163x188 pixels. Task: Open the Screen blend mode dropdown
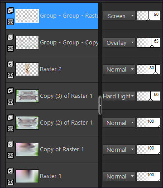pos(119,16)
